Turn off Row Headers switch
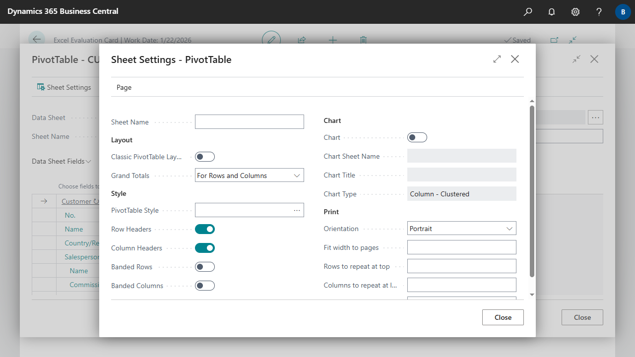The width and height of the screenshot is (635, 357). (205, 229)
